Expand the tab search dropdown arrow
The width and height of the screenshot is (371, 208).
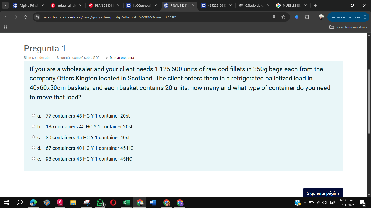click(x=5, y=5)
